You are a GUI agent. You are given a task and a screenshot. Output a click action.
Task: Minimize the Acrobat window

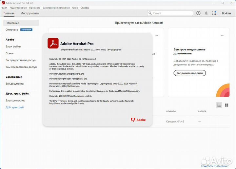(214, 3)
